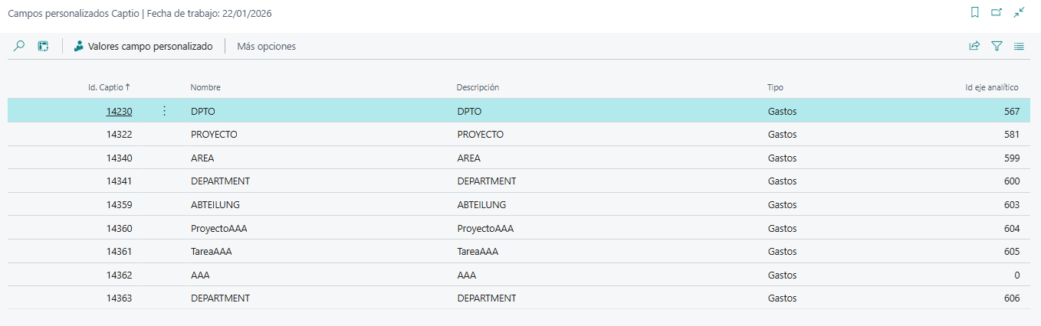Open Valores campo personalizado action

143,46
